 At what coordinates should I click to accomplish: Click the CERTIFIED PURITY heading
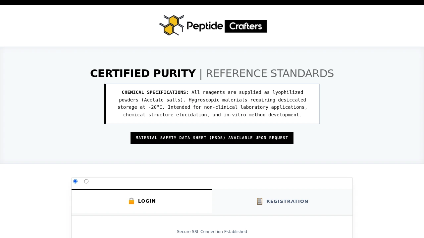click(x=143, y=73)
